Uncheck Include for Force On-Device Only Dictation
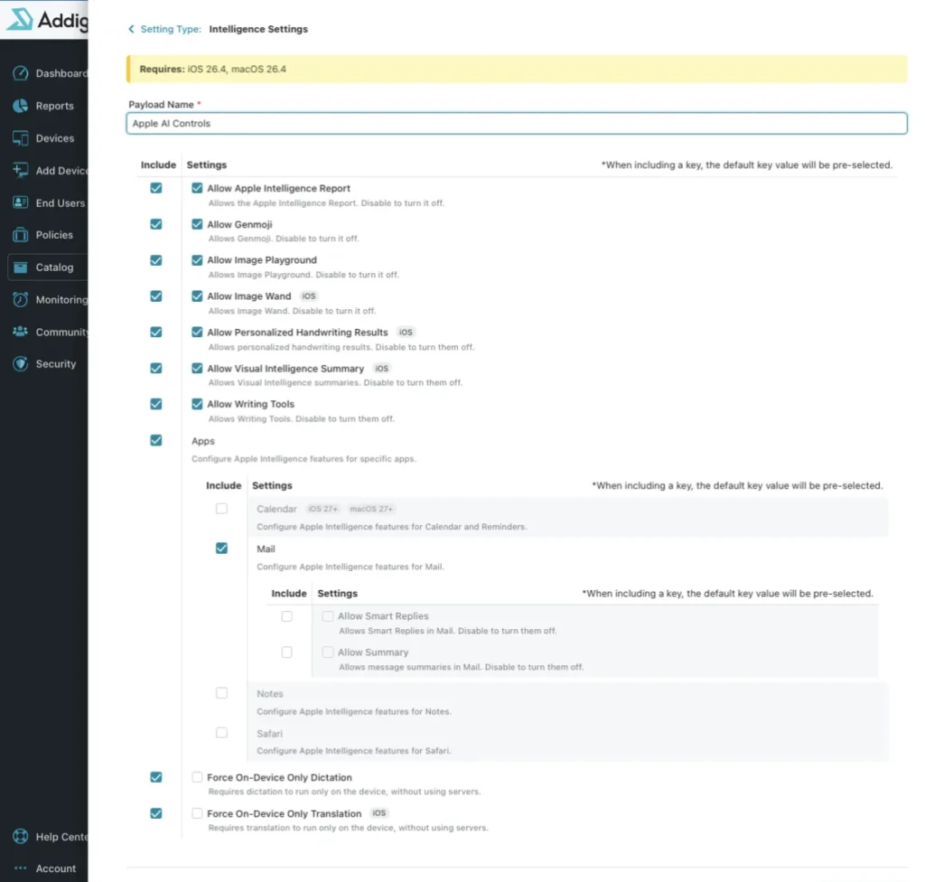Image resolution: width=925 pixels, height=882 pixels. coord(155,777)
